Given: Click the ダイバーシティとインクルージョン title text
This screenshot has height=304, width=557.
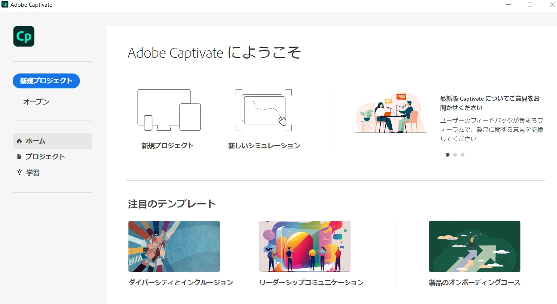Looking at the screenshot, I should point(181,283).
